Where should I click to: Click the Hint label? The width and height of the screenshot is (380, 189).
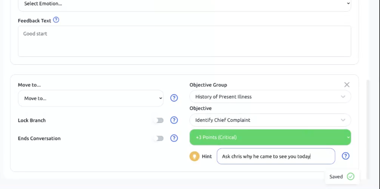point(207,156)
